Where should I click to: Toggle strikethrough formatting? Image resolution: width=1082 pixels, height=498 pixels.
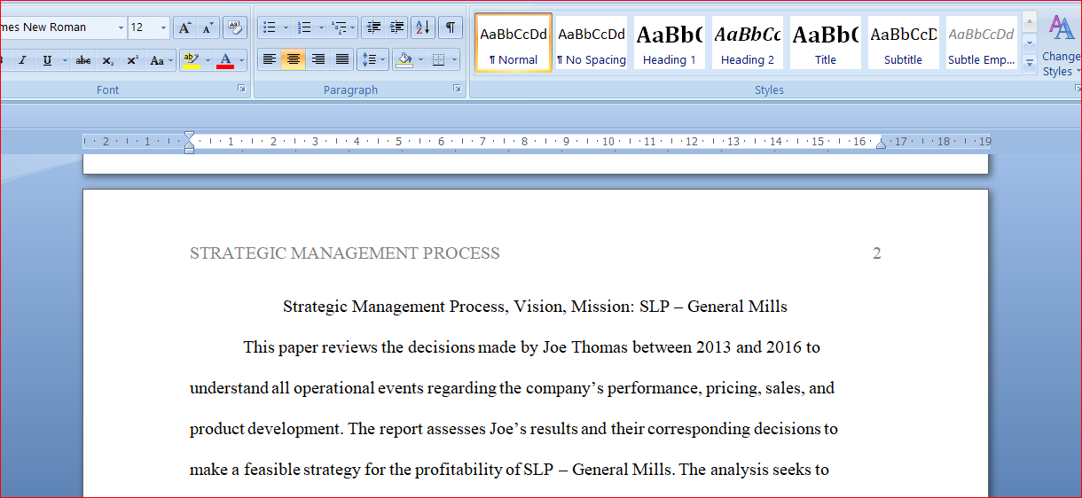(x=83, y=60)
